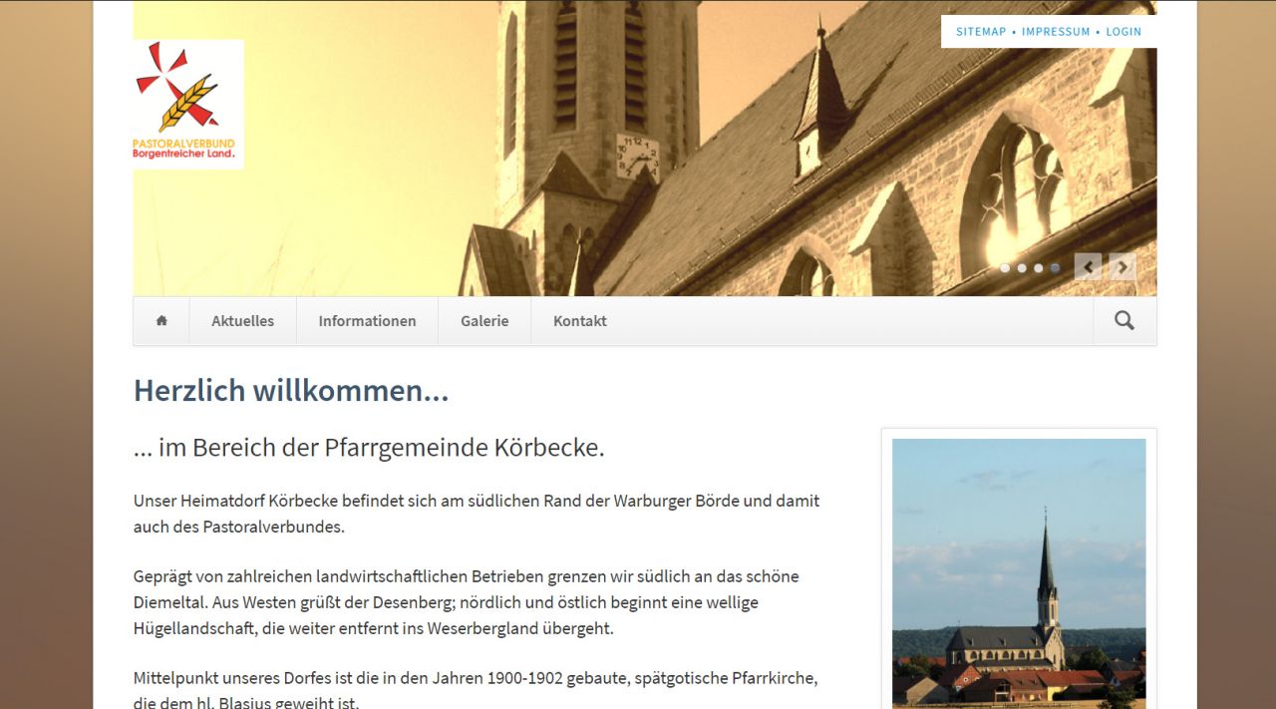The image size is (1276, 709).
Task: Show the previous slide with left arrow
Action: point(1088,267)
